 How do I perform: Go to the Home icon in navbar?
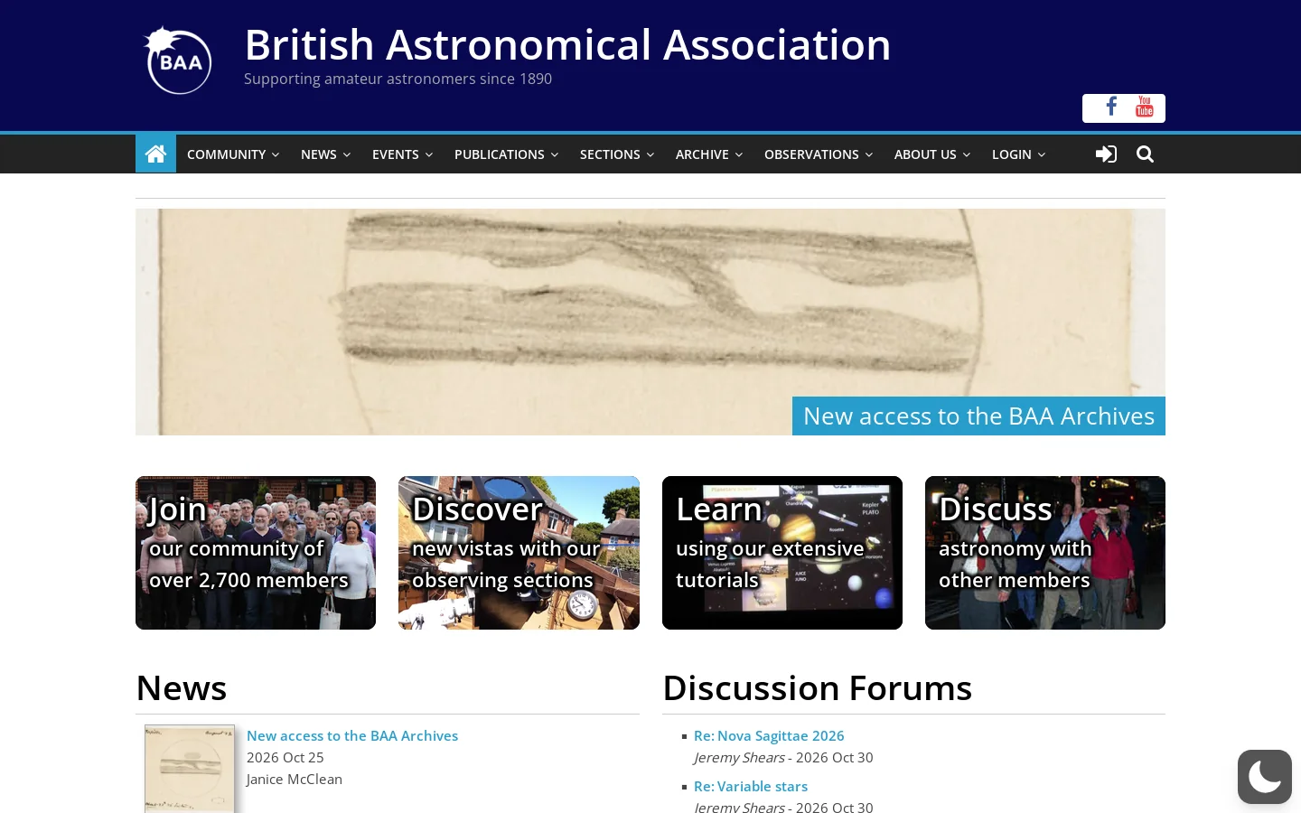click(155, 154)
